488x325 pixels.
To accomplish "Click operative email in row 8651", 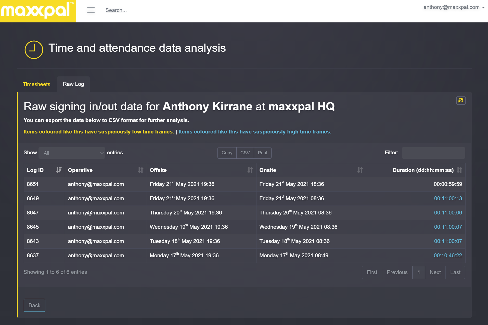I will coord(96,184).
